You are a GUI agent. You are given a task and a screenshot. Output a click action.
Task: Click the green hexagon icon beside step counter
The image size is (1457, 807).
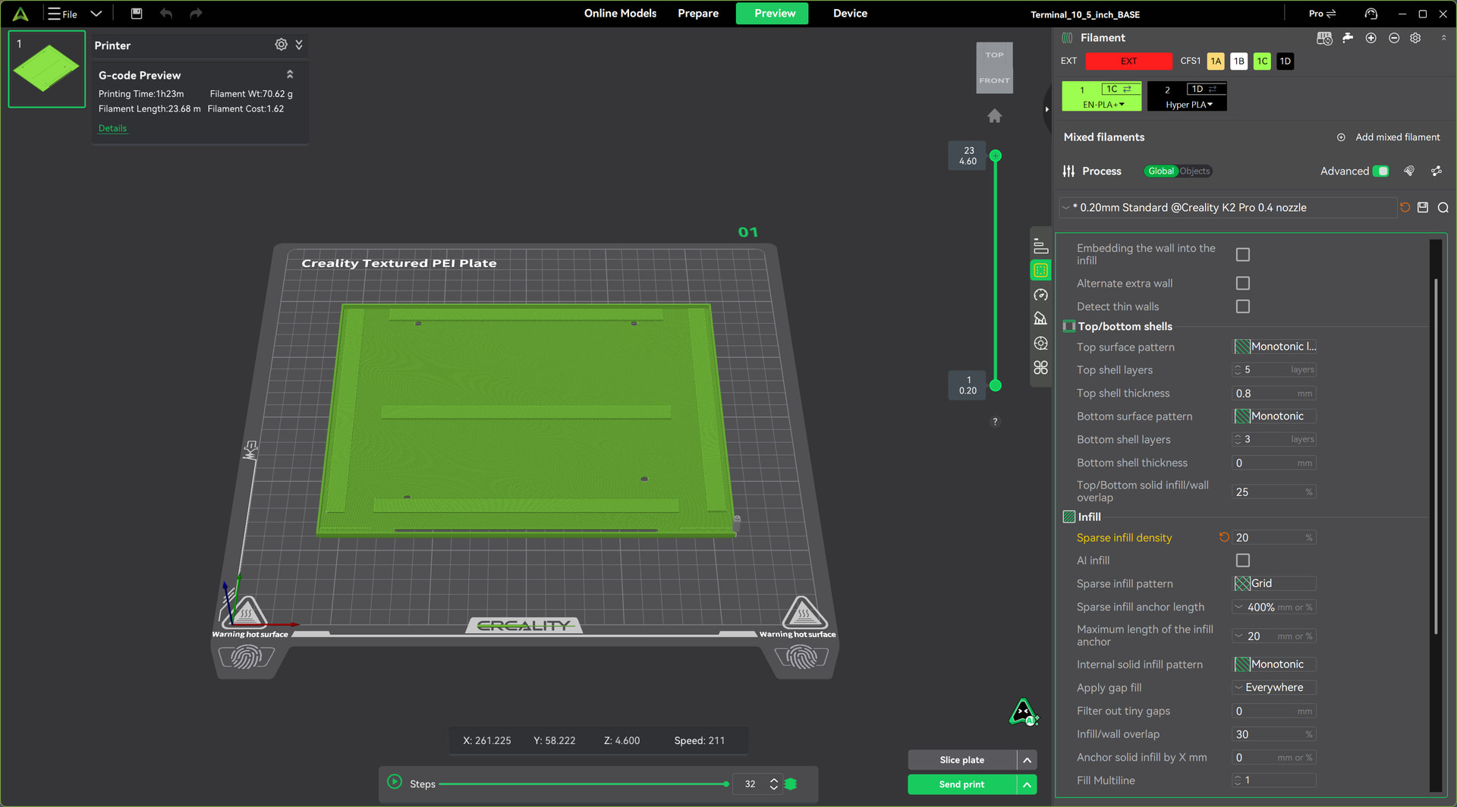point(791,784)
